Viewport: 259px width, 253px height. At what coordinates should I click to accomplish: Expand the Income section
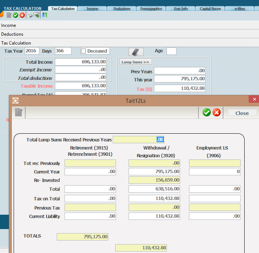(8, 25)
